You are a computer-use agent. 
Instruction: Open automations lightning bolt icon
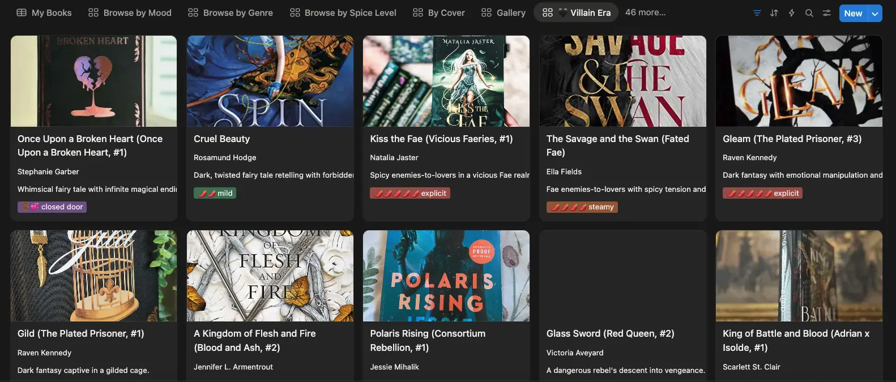pyautogui.click(x=792, y=13)
